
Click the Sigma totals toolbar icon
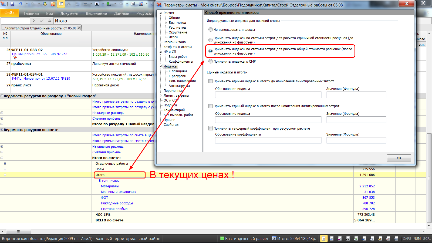click(97, 4)
